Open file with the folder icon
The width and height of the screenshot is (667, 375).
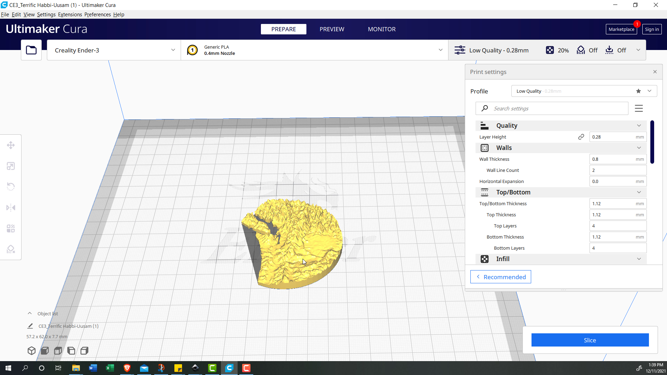pos(31,50)
